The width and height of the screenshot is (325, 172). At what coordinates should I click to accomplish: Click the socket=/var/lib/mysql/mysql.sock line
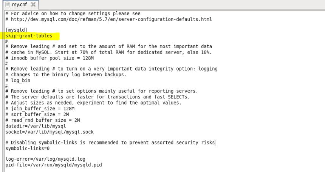(50, 132)
